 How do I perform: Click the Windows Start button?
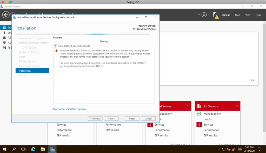pos(5,149)
